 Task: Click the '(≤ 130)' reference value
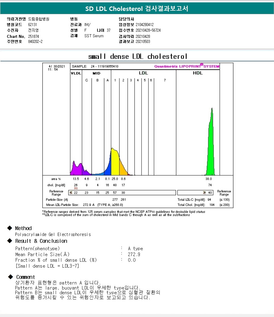pos(225,200)
